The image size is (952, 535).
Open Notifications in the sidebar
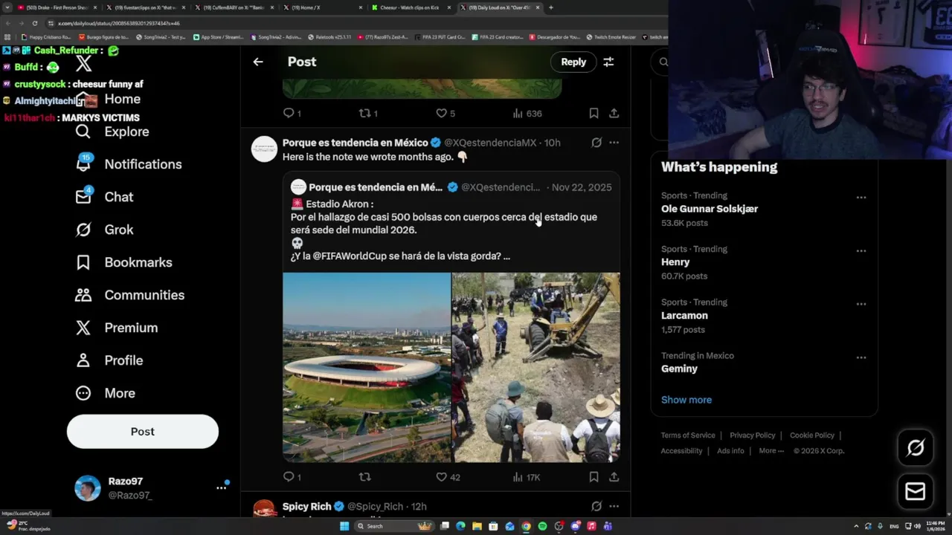pos(129,164)
